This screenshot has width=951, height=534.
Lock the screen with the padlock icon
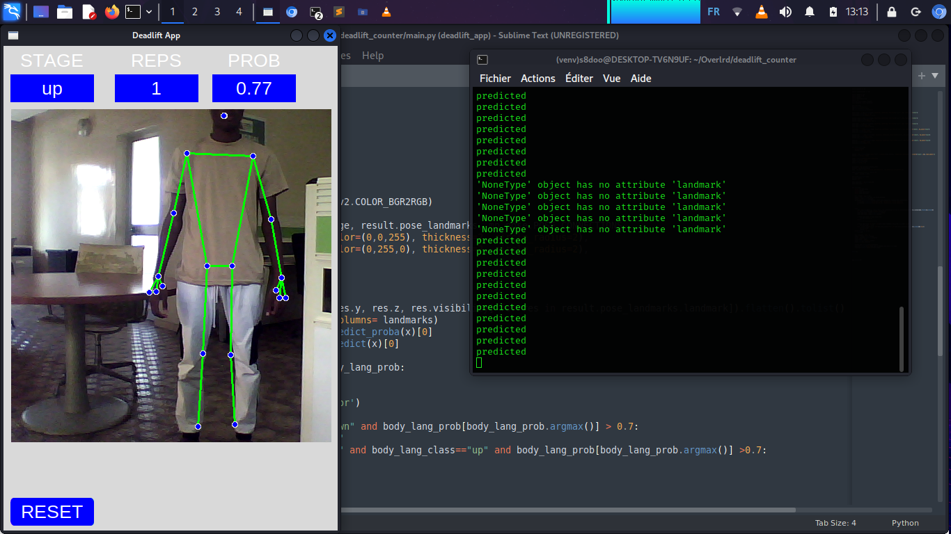pos(892,11)
